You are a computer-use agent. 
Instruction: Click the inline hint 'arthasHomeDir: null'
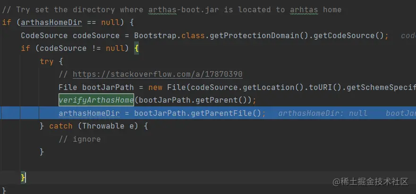(323, 113)
